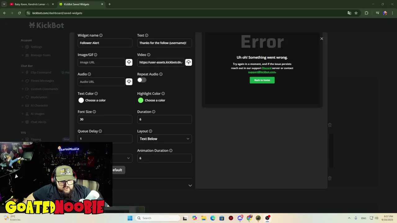Show hidden system tray icons
This screenshot has width=397, height=223.
pos(349,218)
